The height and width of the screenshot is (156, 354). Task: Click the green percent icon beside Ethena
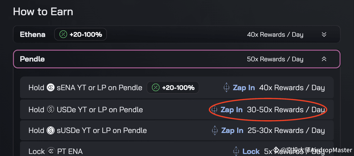63,34
